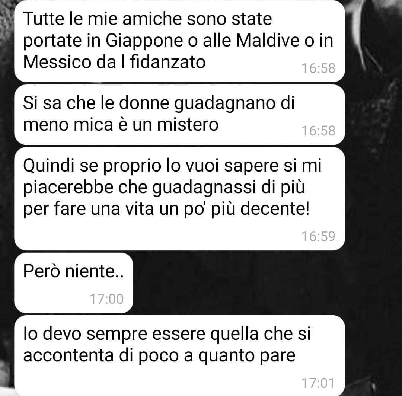The height and width of the screenshot is (396, 402).
Task: Tap the word 'decente!' in the third message
Action: coord(275,208)
